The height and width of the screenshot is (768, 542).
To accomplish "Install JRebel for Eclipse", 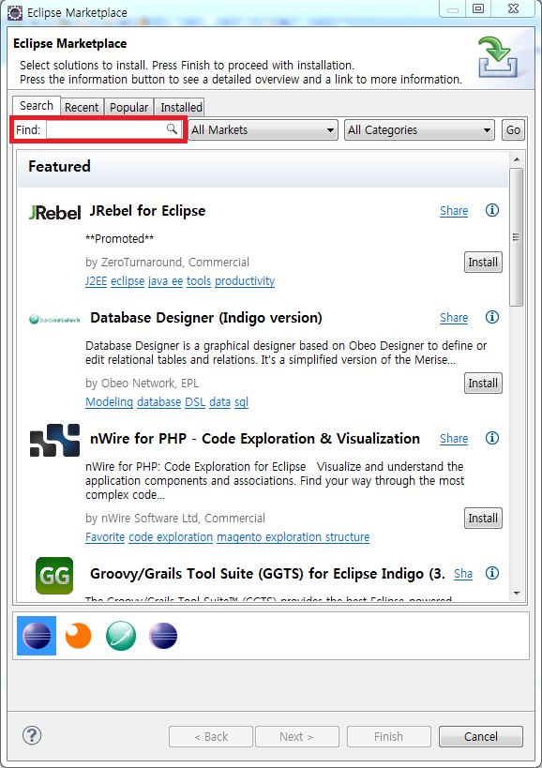I will point(483,262).
